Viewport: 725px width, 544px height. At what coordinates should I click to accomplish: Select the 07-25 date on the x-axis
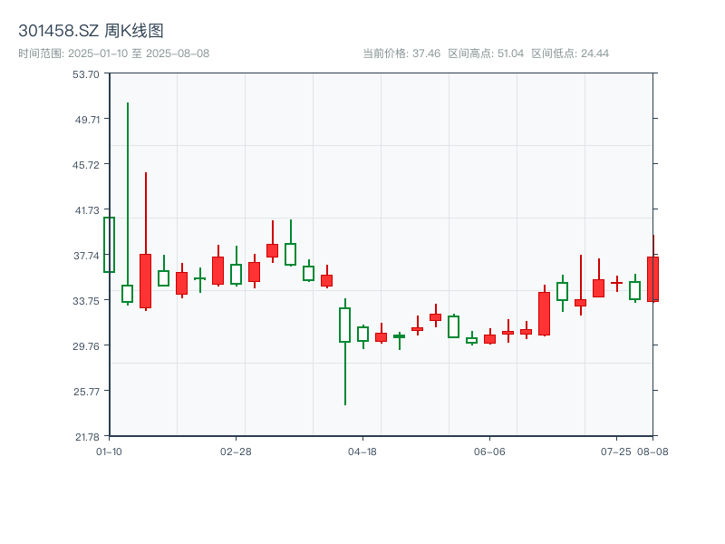click(x=616, y=451)
